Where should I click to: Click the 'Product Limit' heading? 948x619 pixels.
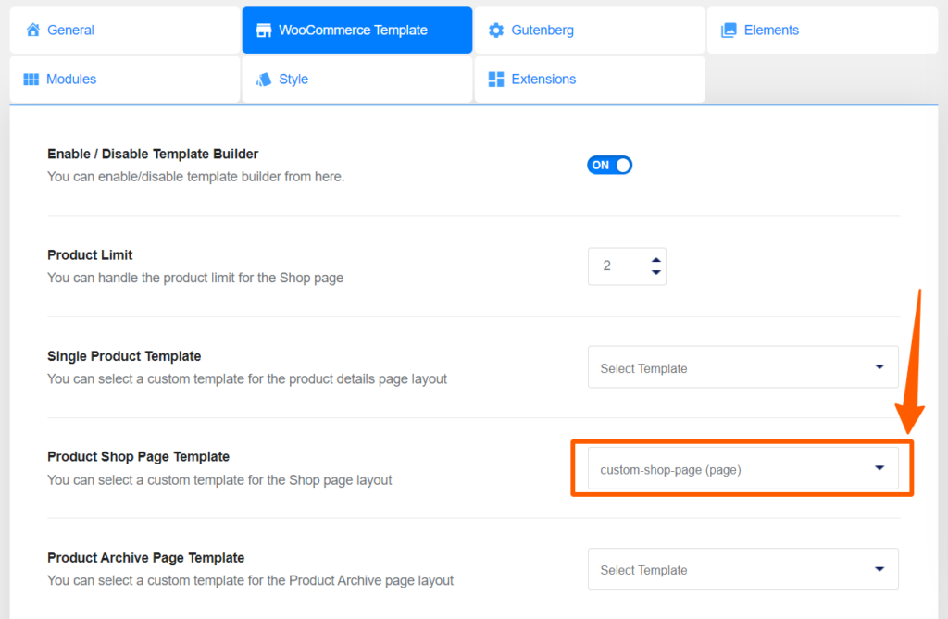coord(90,255)
